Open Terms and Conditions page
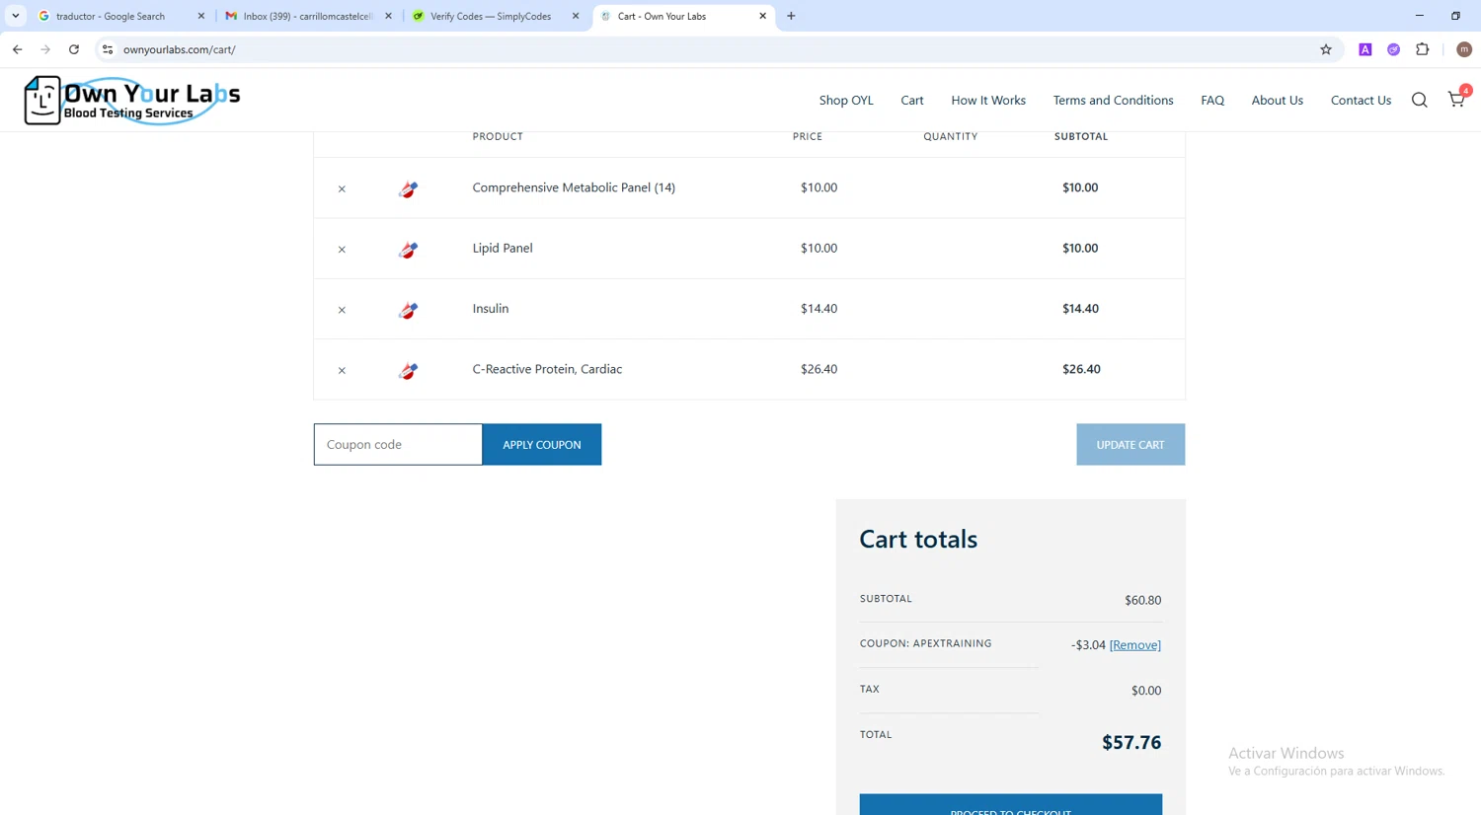Screen dimensions: 1481x815 pos(1113,100)
